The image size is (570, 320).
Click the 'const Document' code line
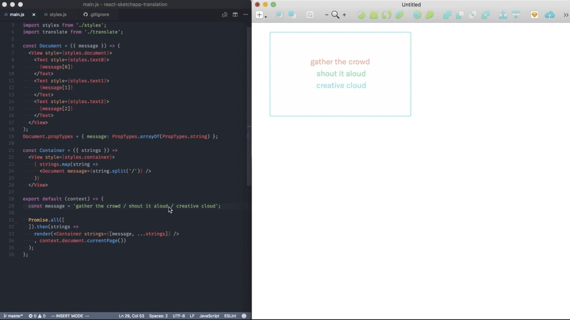point(72,46)
